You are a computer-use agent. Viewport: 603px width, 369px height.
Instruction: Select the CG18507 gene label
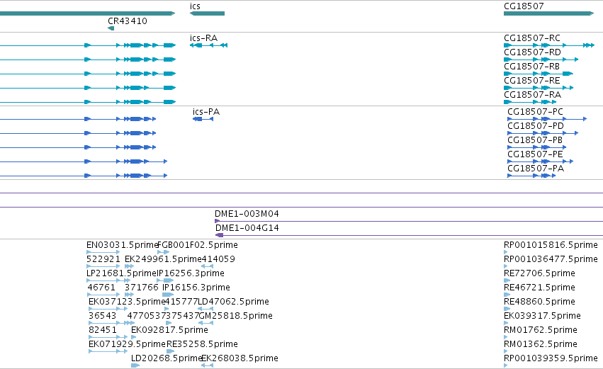click(x=524, y=6)
